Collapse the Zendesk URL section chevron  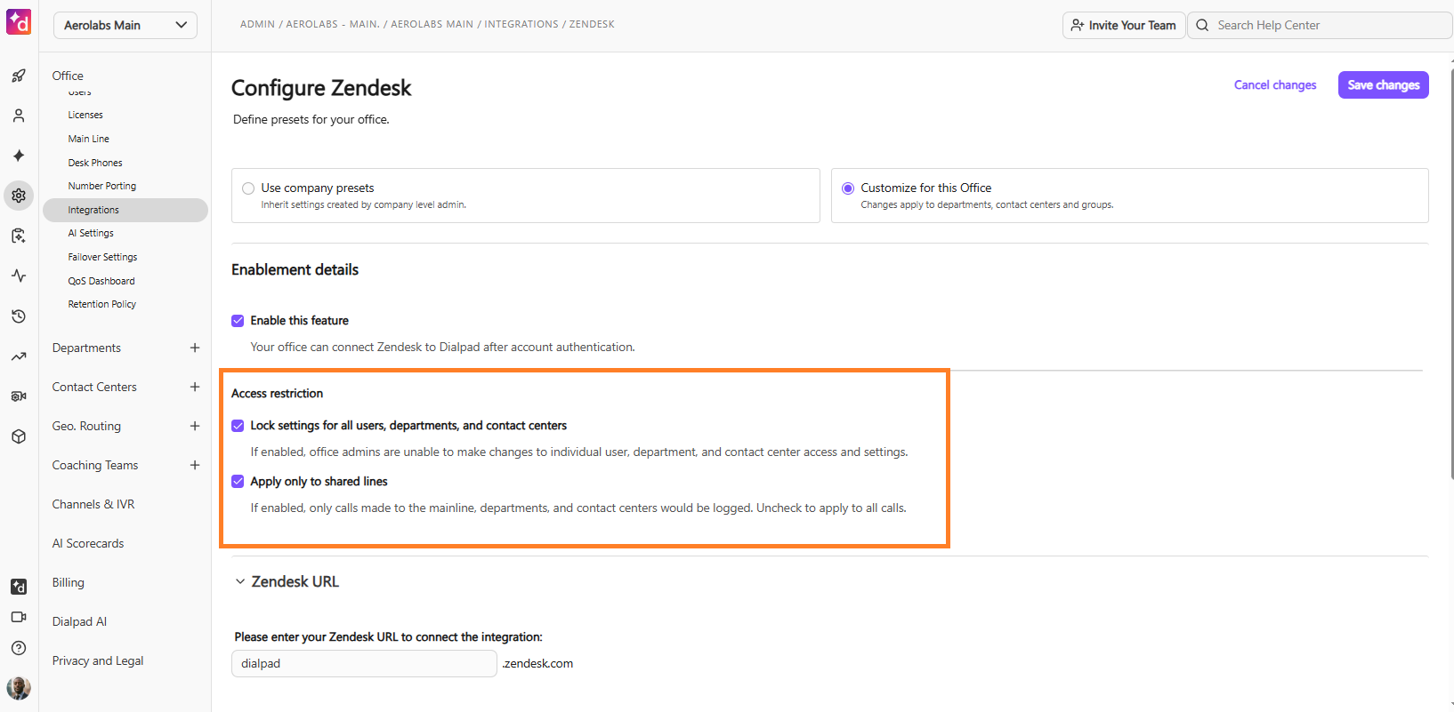pos(239,581)
